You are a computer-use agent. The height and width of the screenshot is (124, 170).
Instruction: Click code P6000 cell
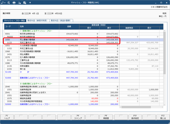11,37
